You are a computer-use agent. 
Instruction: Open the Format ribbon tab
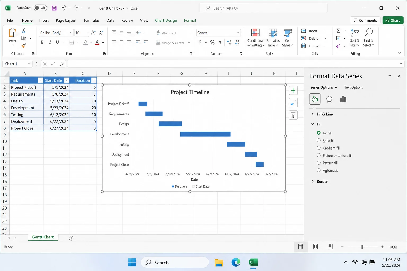pos(190,20)
